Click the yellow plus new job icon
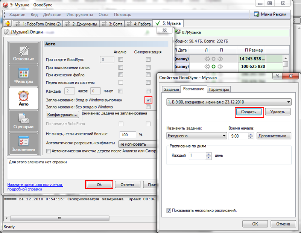This screenshot has width=301, height=233. click(x=8, y=24)
